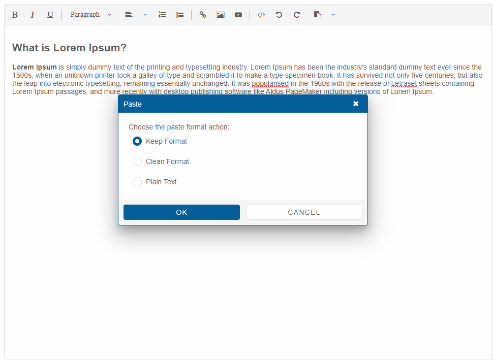
Task: Select the Plain Text paste option
Action: click(x=137, y=182)
